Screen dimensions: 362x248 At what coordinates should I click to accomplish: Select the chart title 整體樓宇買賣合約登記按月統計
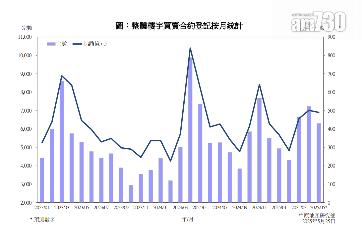point(179,26)
